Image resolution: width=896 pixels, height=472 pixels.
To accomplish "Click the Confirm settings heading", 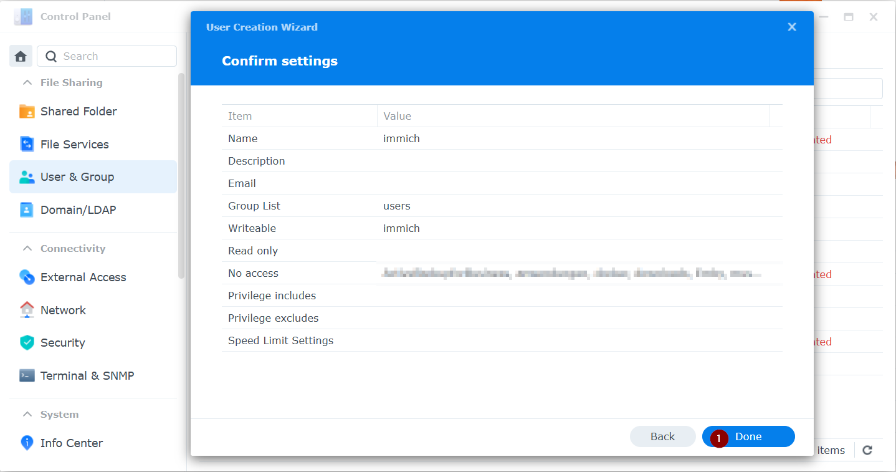I will 280,61.
